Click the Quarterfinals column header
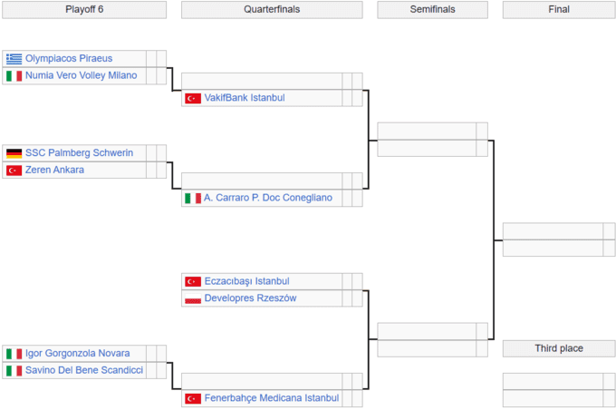 tap(272, 10)
